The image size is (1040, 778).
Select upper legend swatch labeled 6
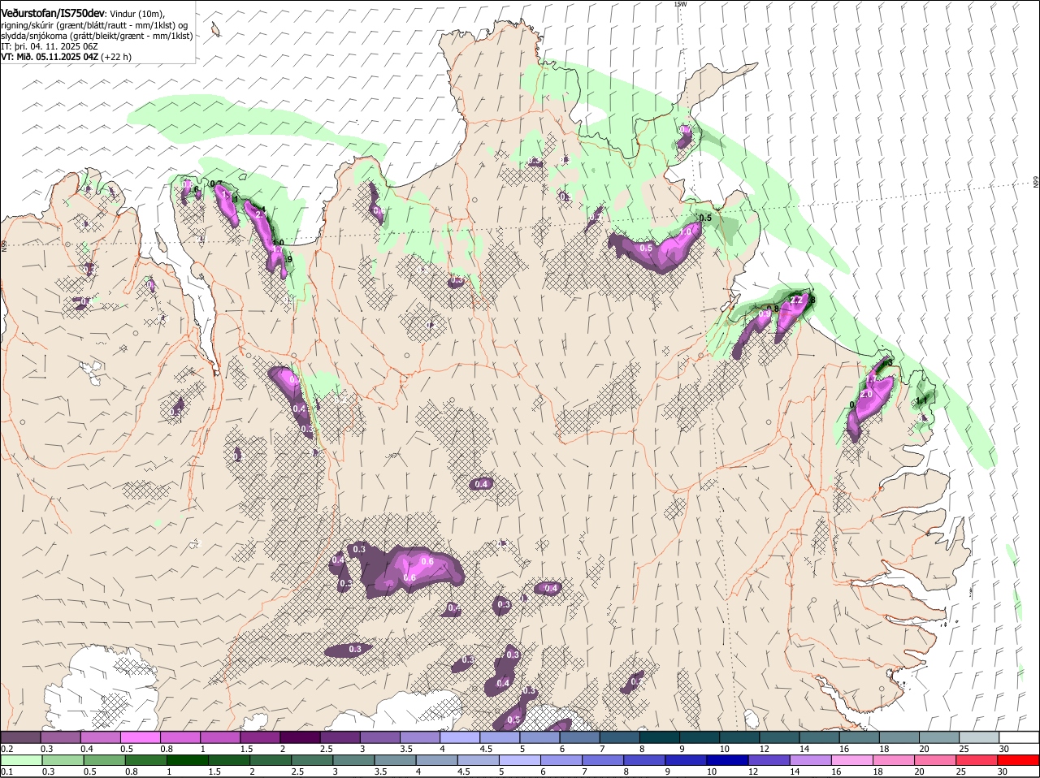point(580,737)
